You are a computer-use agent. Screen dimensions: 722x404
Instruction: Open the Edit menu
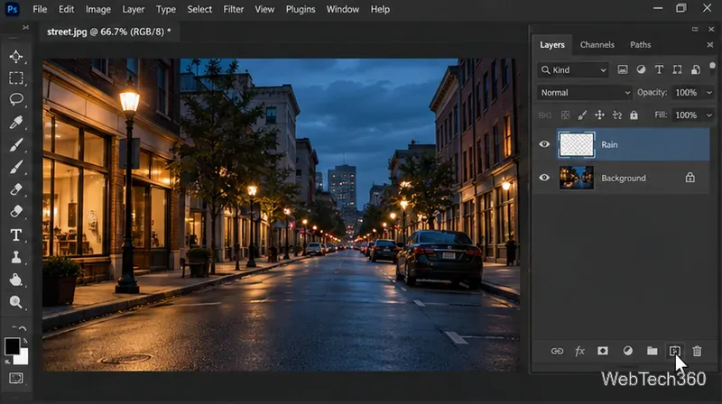pyautogui.click(x=66, y=9)
